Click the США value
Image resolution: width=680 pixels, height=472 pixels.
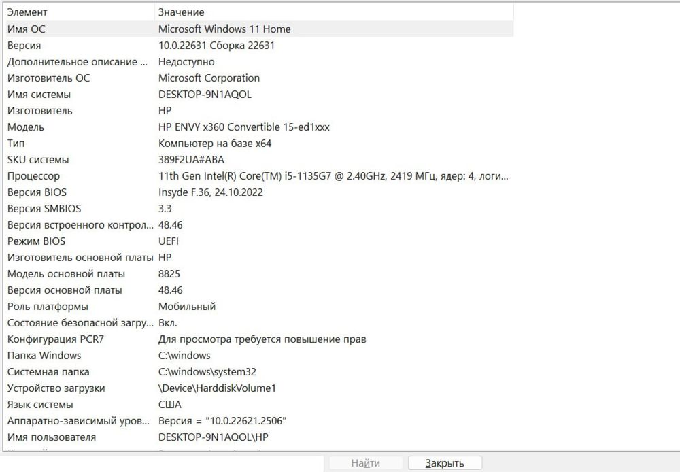coord(169,405)
